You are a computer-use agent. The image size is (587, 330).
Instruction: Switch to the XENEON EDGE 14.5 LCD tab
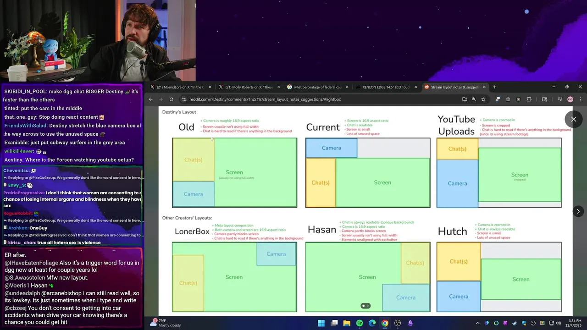pyautogui.click(x=386, y=87)
